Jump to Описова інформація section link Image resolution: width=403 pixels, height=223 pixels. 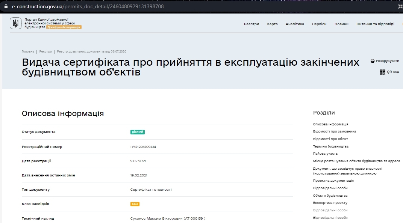(x=330, y=124)
